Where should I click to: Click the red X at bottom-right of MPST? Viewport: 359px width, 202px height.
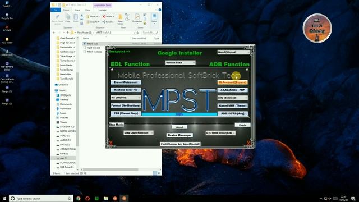click(248, 144)
